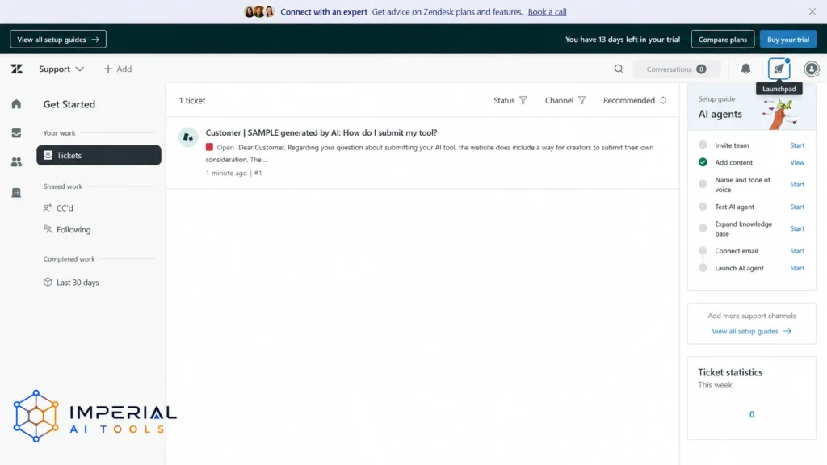Image resolution: width=827 pixels, height=465 pixels.
Task: Open the Channel filter dropdown
Action: (565, 100)
